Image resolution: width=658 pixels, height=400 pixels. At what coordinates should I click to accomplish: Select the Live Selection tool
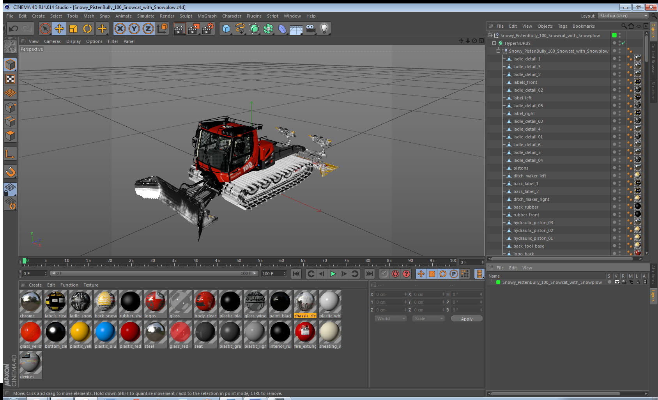coord(45,28)
